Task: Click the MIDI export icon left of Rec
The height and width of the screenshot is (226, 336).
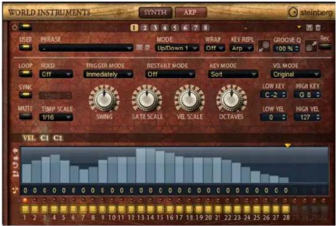Action: (311, 46)
